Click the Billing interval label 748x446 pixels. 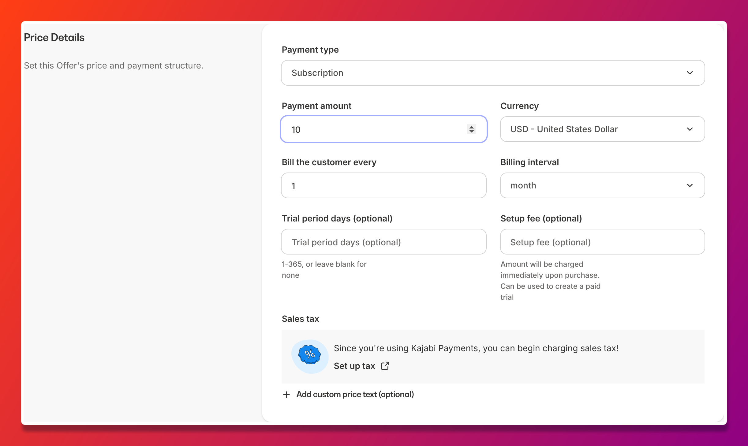click(x=529, y=162)
